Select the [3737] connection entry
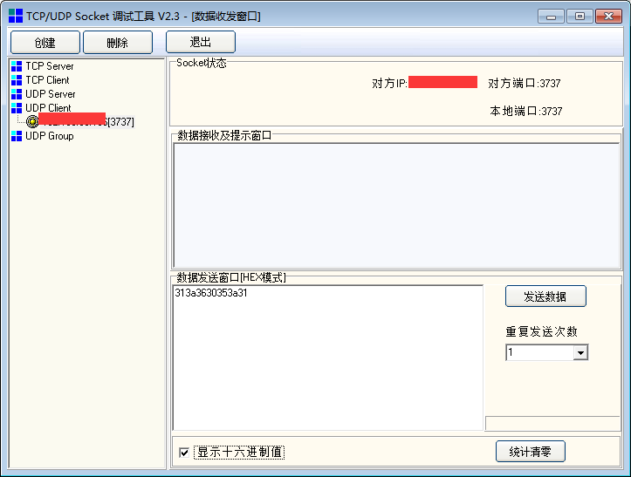631x477 pixels. (x=86, y=121)
